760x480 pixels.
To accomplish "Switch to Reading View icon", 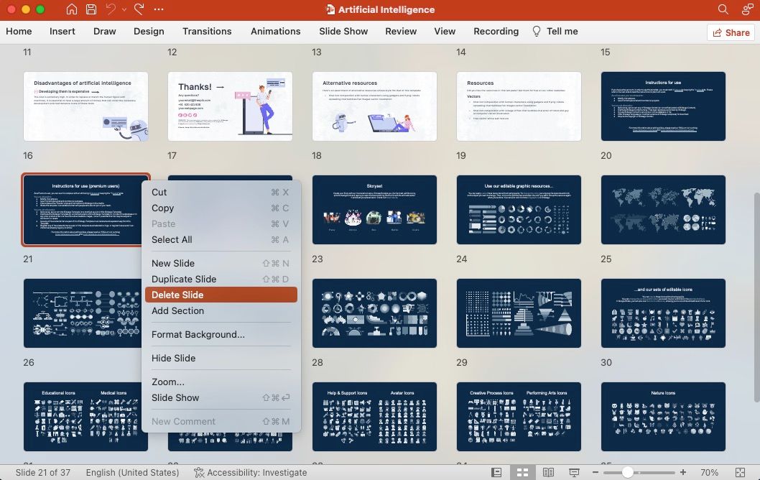I will pyautogui.click(x=548, y=473).
